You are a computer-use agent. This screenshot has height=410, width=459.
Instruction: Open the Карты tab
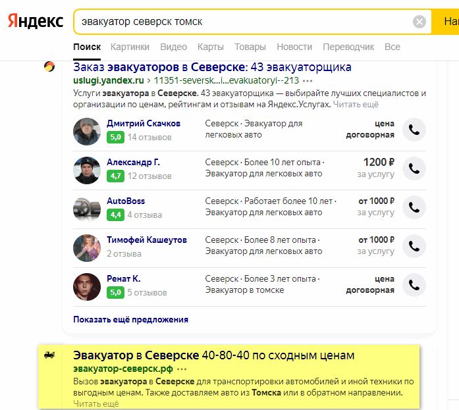click(211, 47)
